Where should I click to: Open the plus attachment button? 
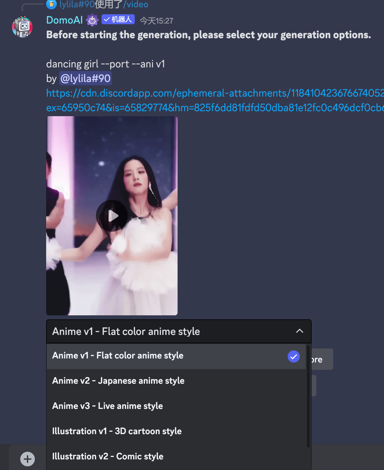(28, 459)
